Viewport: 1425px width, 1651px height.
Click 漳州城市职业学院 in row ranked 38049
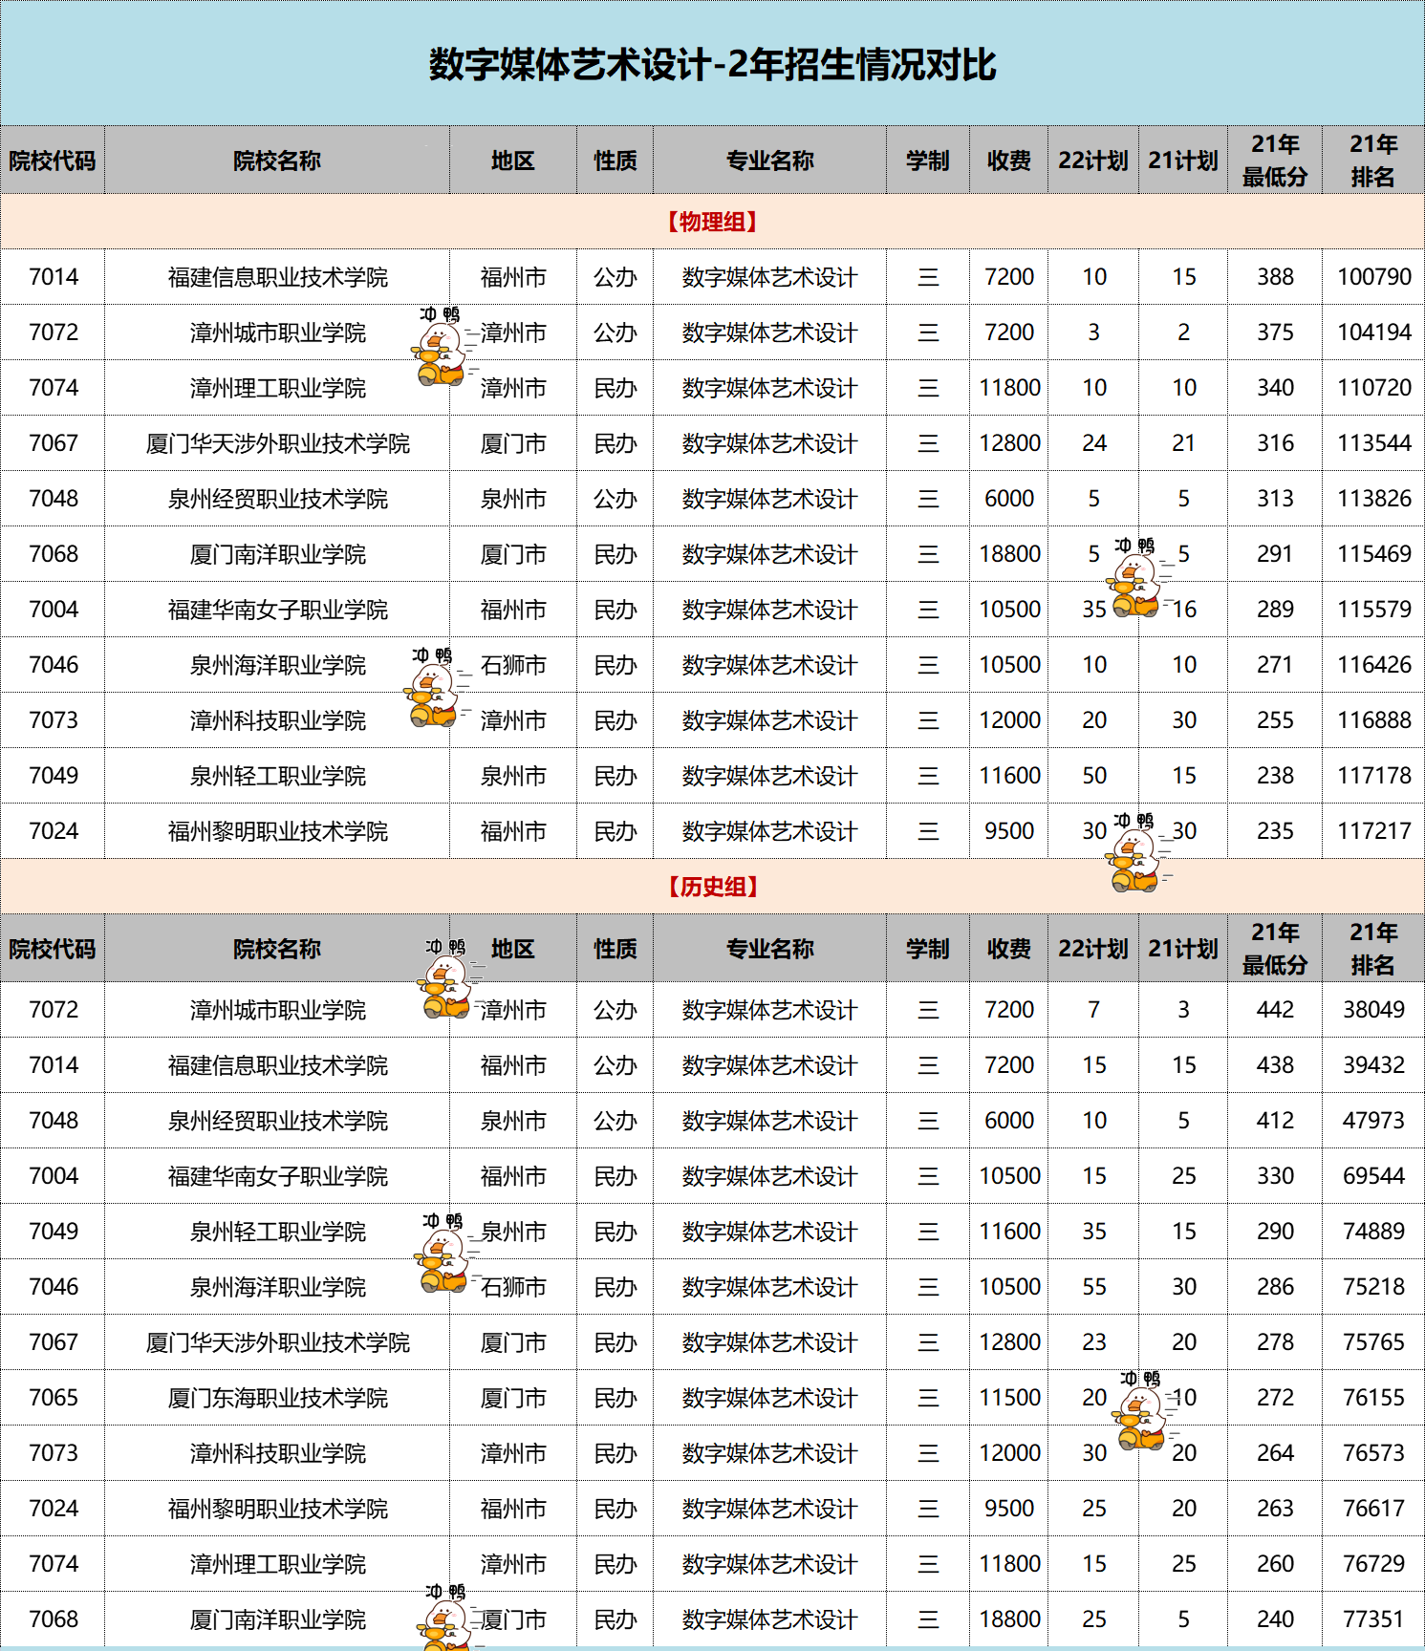click(x=277, y=1010)
